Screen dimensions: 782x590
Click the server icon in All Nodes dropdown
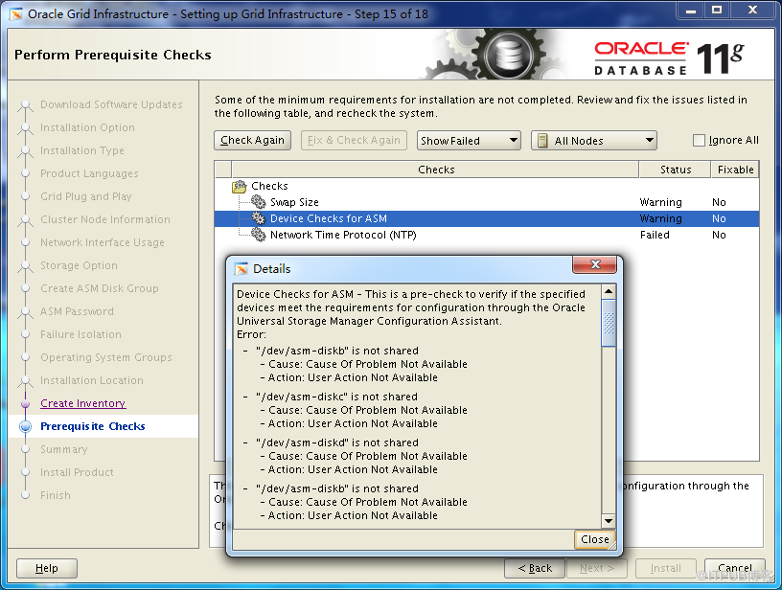click(542, 141)
